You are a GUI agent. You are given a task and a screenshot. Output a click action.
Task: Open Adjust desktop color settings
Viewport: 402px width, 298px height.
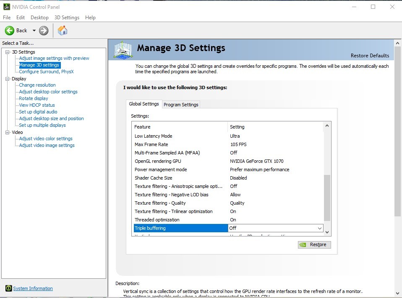(x=48, y=92)
